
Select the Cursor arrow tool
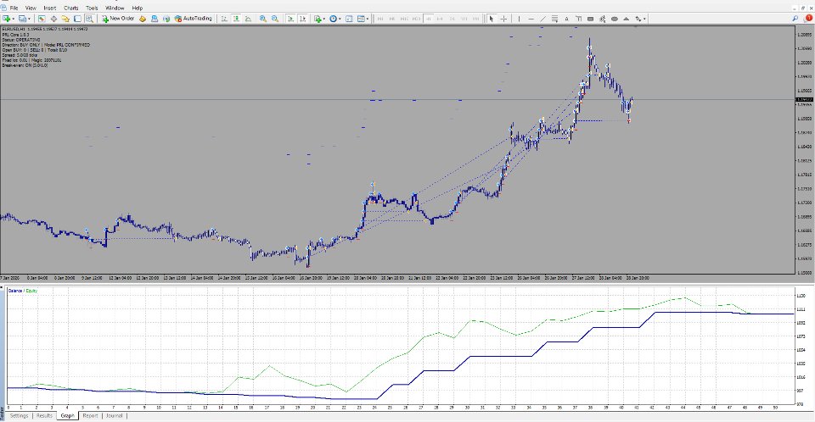point(492,19)
